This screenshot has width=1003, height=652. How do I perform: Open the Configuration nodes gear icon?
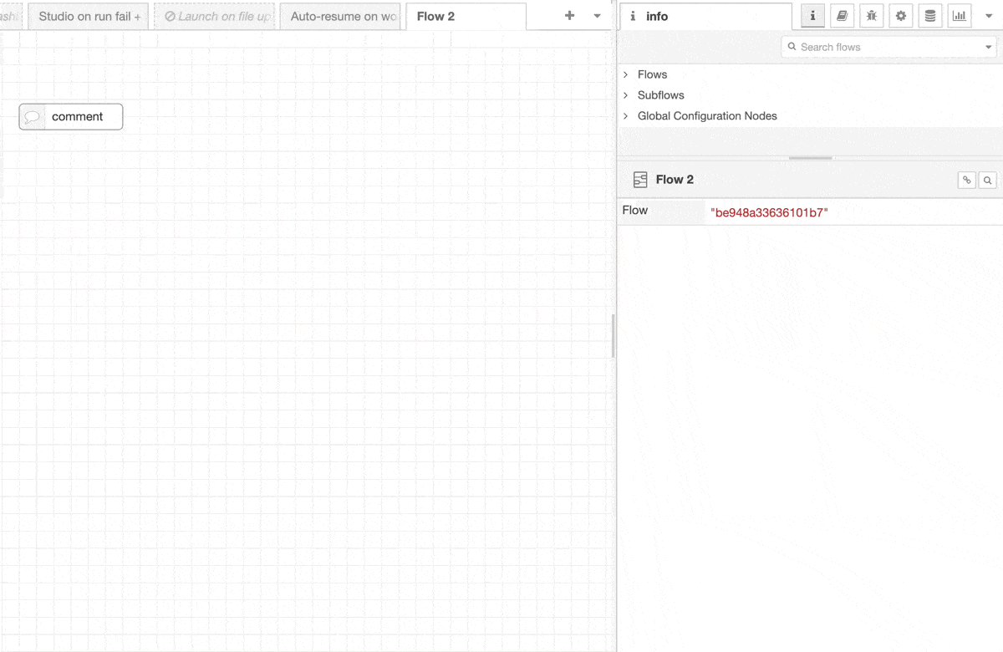click(x=901, y=16)
